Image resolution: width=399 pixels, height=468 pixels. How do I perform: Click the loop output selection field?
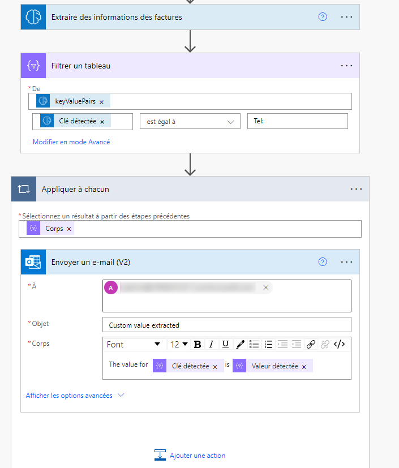[190, 229]
